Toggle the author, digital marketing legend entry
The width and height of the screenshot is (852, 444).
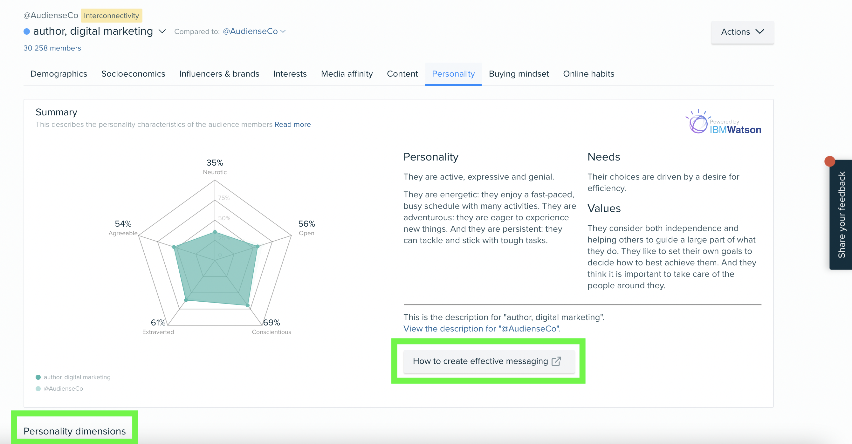point(73,377)
